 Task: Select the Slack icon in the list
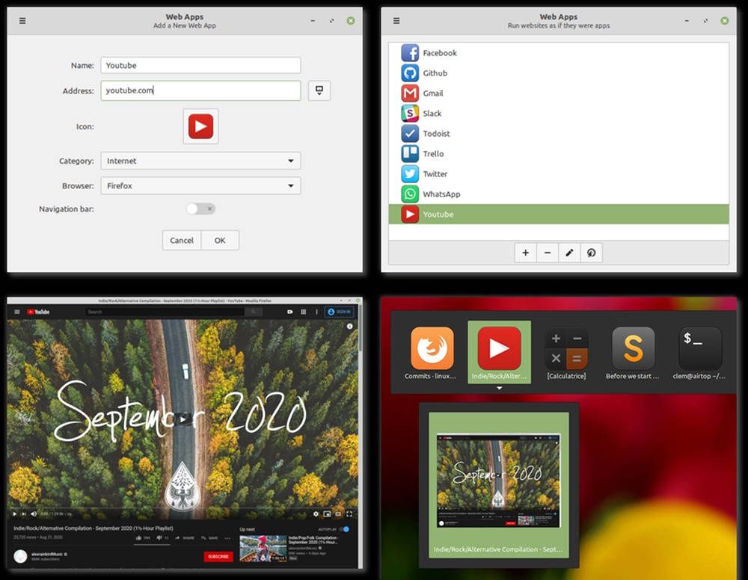[410, 114]
